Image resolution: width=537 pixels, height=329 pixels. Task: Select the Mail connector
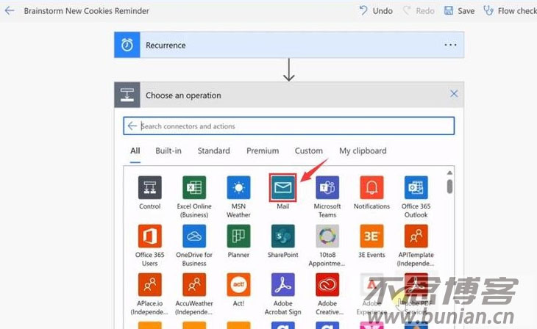click(x=283, y=187)
